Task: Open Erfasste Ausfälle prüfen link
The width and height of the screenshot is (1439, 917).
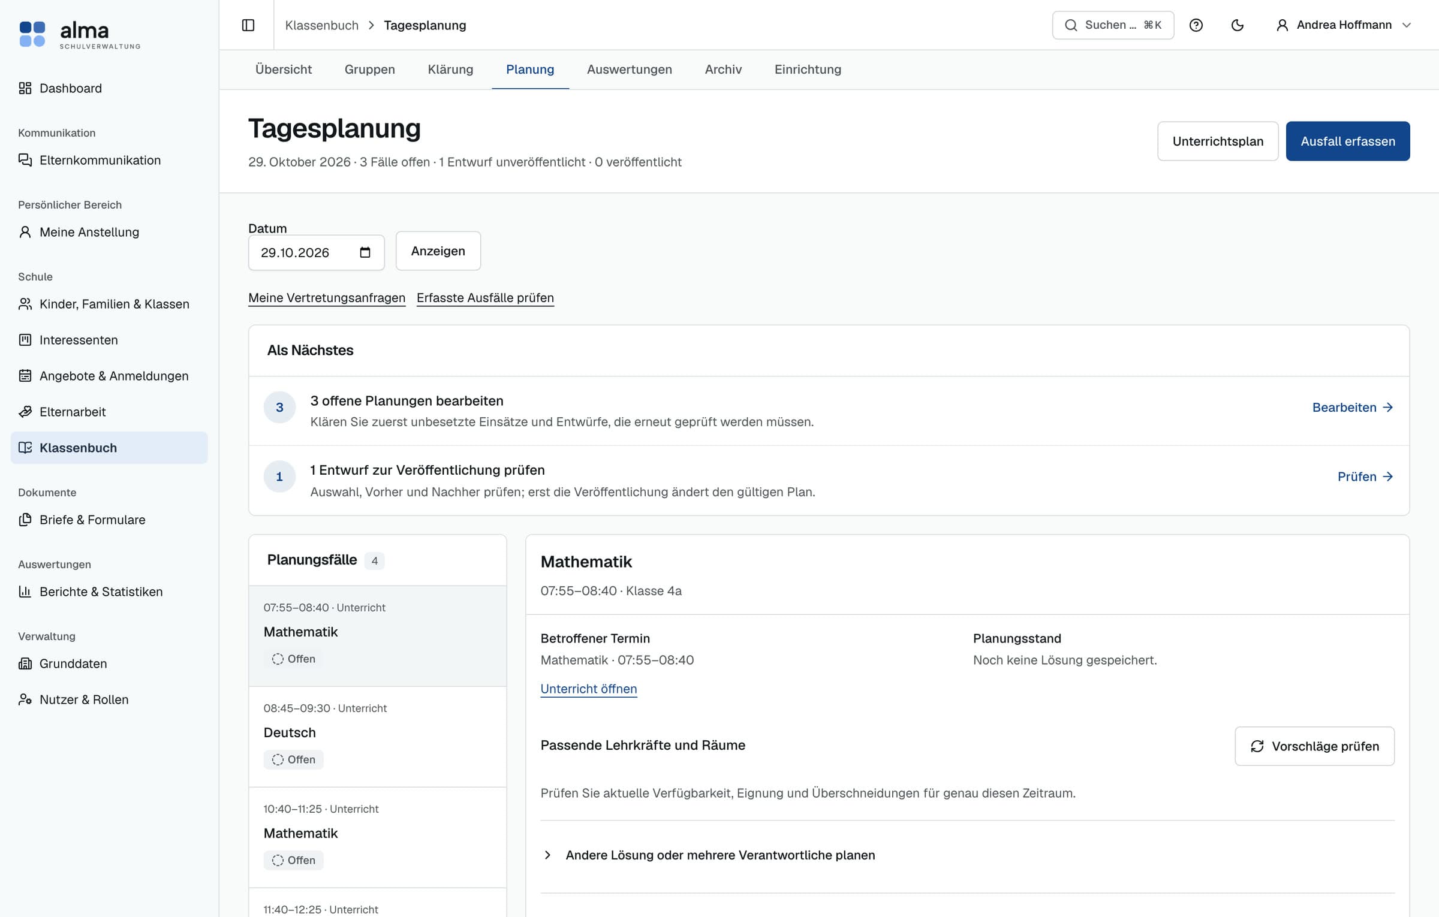Action: point(485,298)
